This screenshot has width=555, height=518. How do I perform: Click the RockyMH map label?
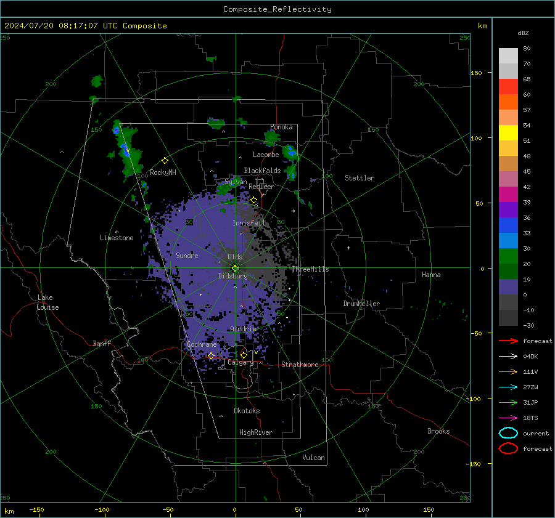[163, 172]
